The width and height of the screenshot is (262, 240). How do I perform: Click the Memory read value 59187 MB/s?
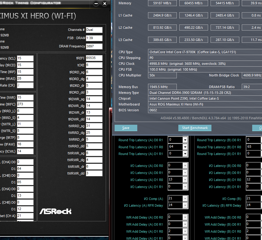coord(162,3)
